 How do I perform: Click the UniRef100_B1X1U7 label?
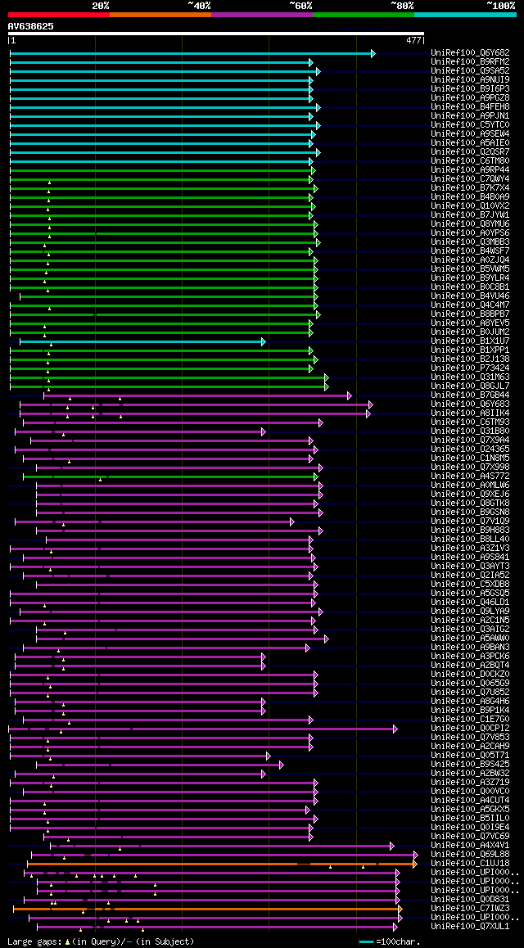coord(470,341)
